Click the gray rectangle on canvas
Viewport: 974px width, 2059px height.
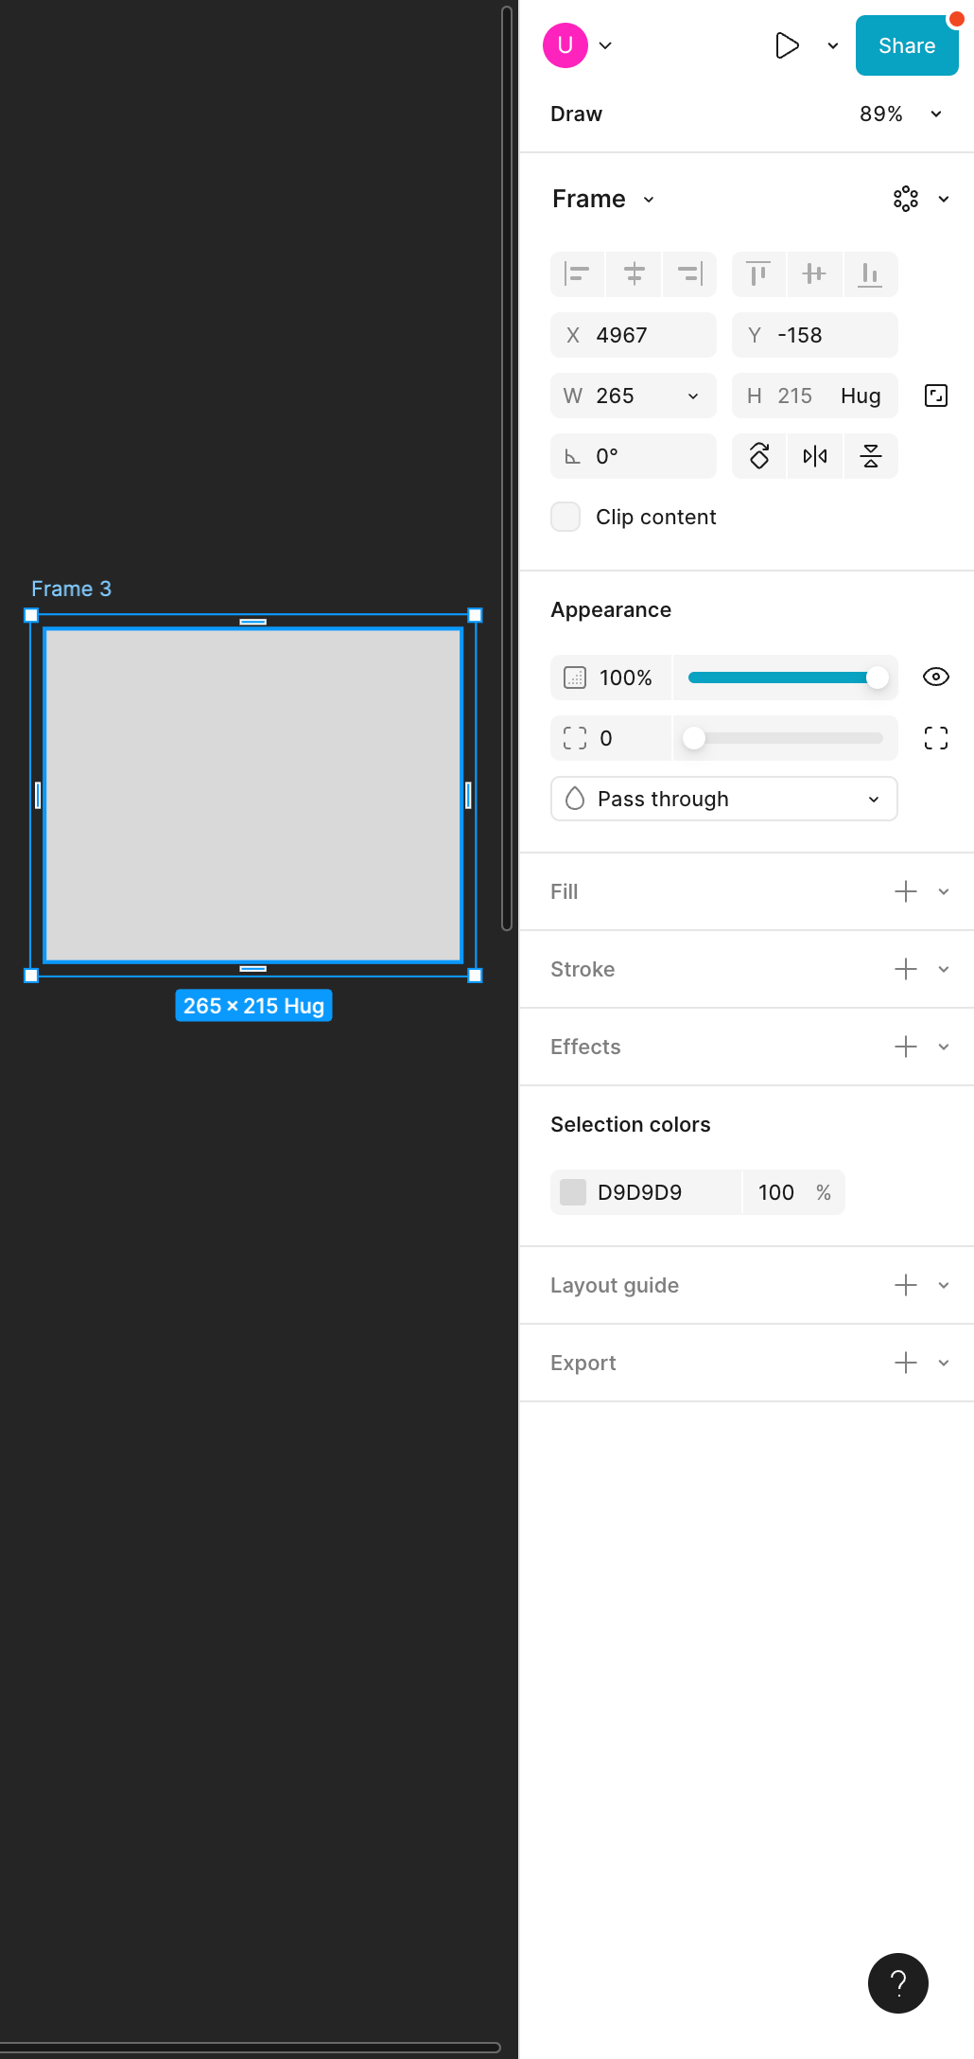tap(253, 796)
